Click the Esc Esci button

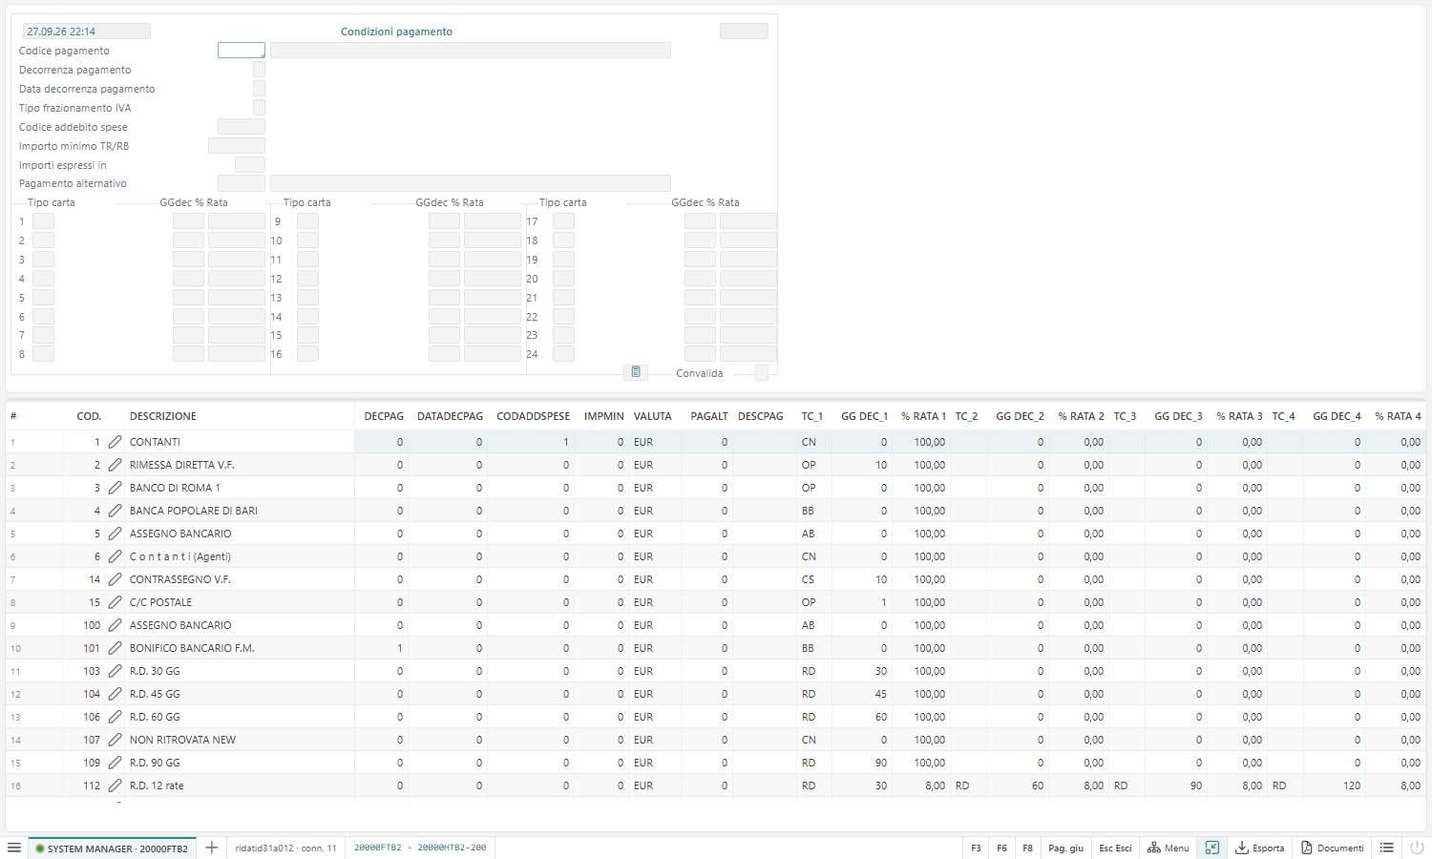click(1115, 848)
